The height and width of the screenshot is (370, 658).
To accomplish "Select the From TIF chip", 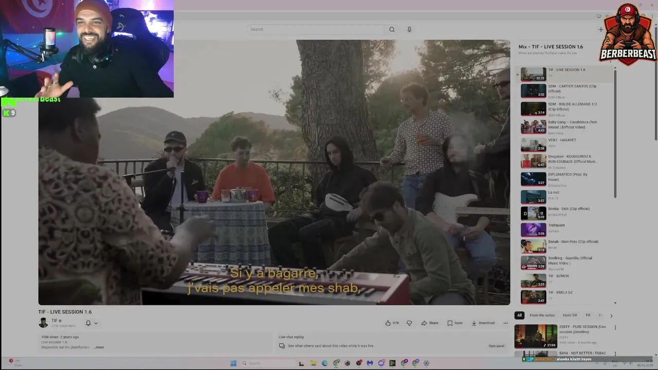I will (570, 316).
